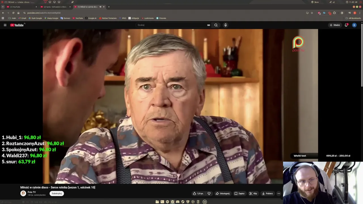Open the Utwórz create button
The width and height of the screenshot is (363, 204).
pyautogui.click(x=335, y=25)
